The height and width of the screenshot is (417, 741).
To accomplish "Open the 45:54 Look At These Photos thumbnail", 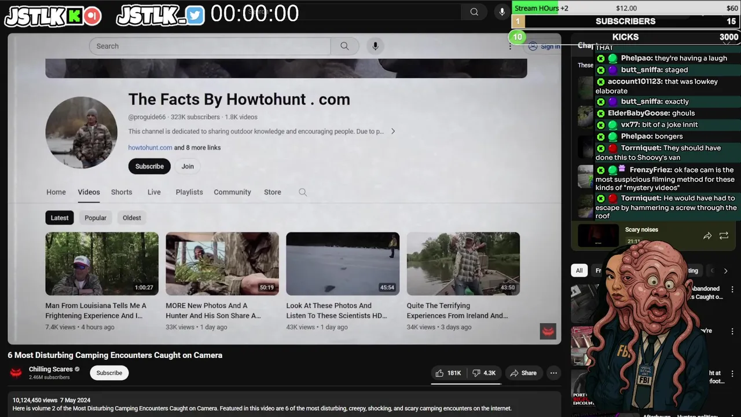I will [343, 264].
